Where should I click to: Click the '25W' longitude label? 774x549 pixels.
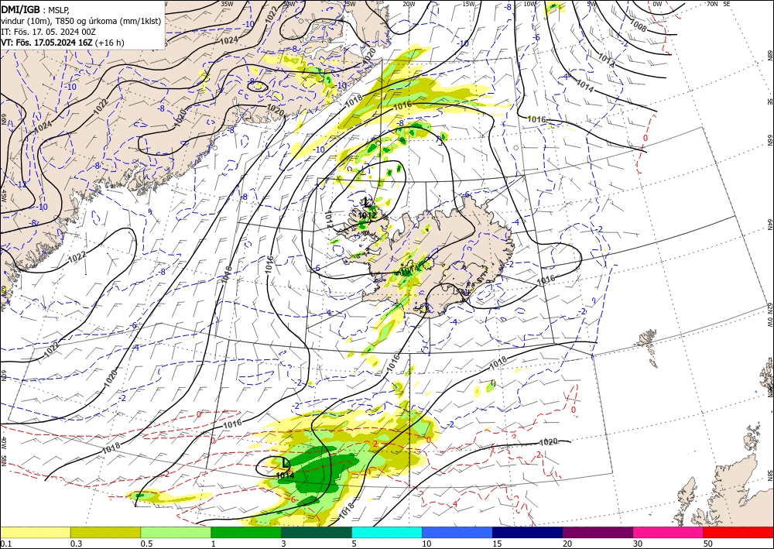pos(349,3)
